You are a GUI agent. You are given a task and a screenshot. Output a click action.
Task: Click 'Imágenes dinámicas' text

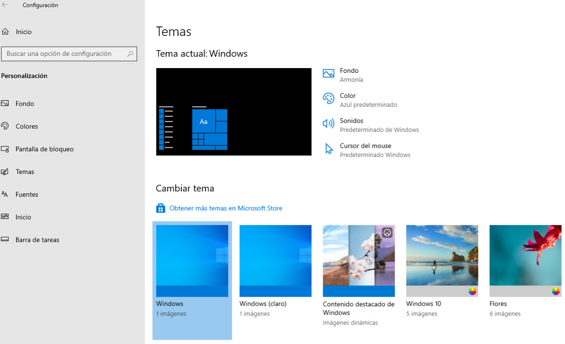click(350, 323)
